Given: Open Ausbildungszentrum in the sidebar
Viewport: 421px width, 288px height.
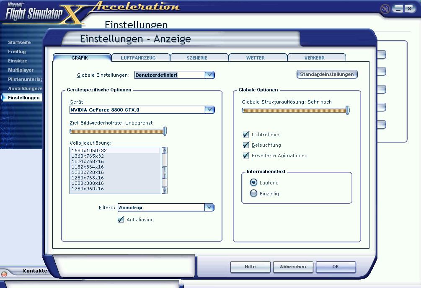Looking at the screenshot, I should coord(25,88).
